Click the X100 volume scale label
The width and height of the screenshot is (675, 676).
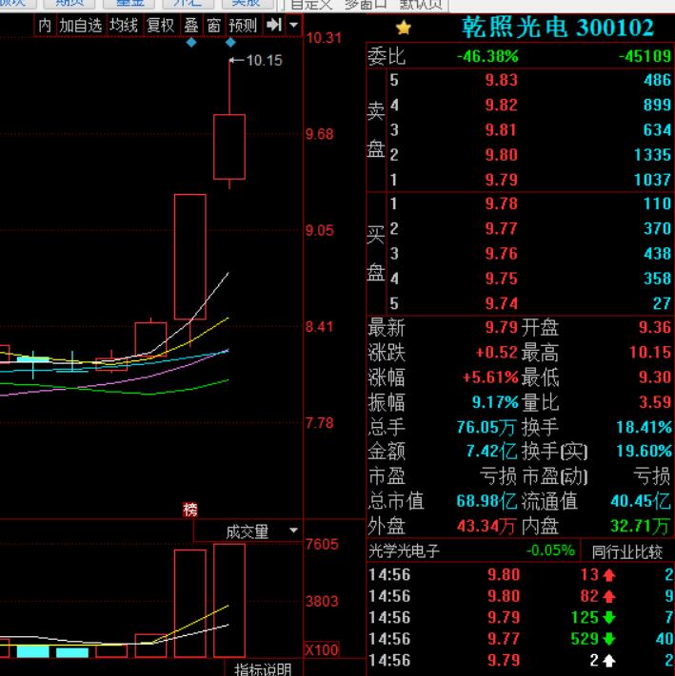321,649
